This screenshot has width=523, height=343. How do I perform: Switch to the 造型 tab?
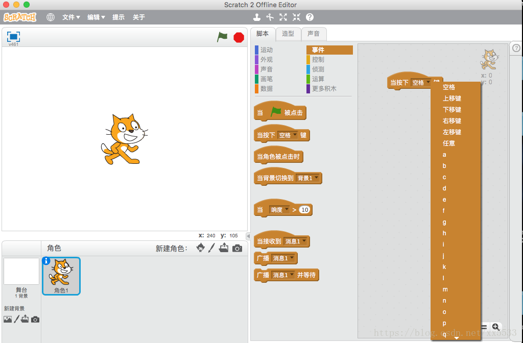pyautogui.click(x=288, y=34)
